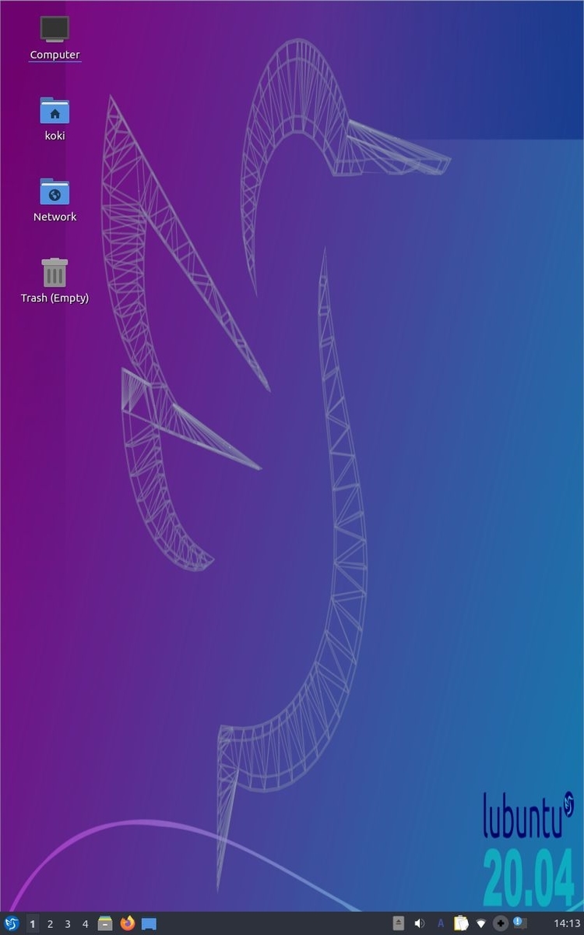Select the Network icon label
584x935 pixels.
pos(55,217)
